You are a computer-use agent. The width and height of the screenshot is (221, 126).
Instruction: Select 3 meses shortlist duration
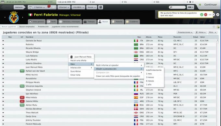(x=154, y=77)
